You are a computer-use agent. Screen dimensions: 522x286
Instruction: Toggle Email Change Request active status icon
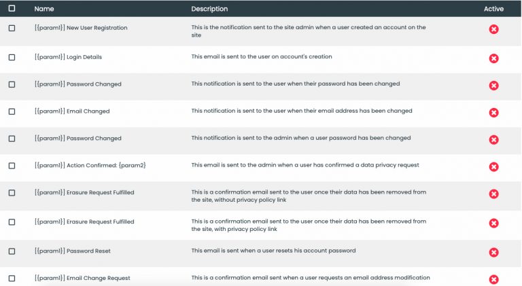[493, 279]
